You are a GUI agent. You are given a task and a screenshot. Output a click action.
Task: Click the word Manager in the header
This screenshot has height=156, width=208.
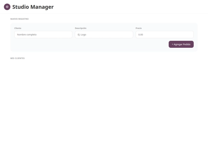click(x=42, y=7)
